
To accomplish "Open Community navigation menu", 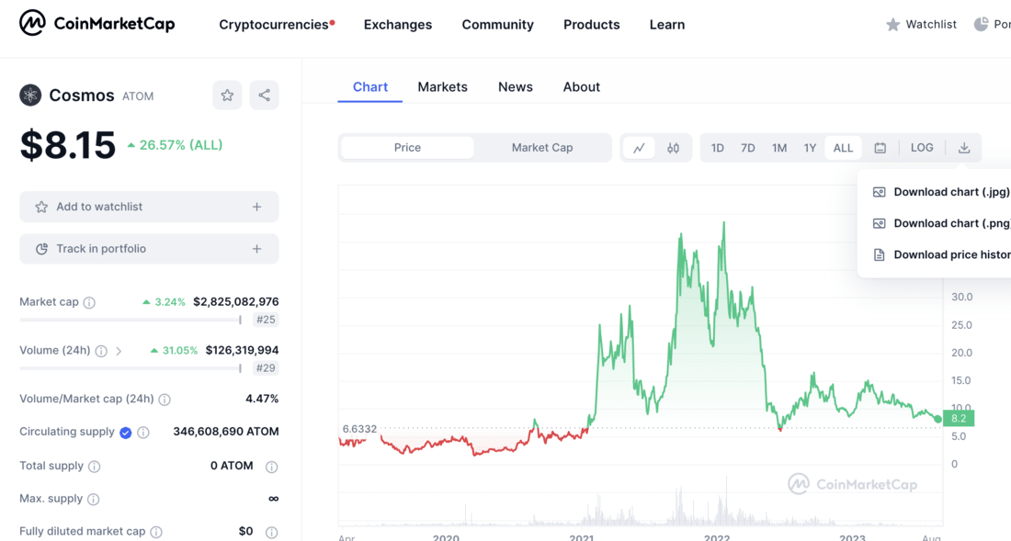I will pyautogui.click(x=498, y=25).
